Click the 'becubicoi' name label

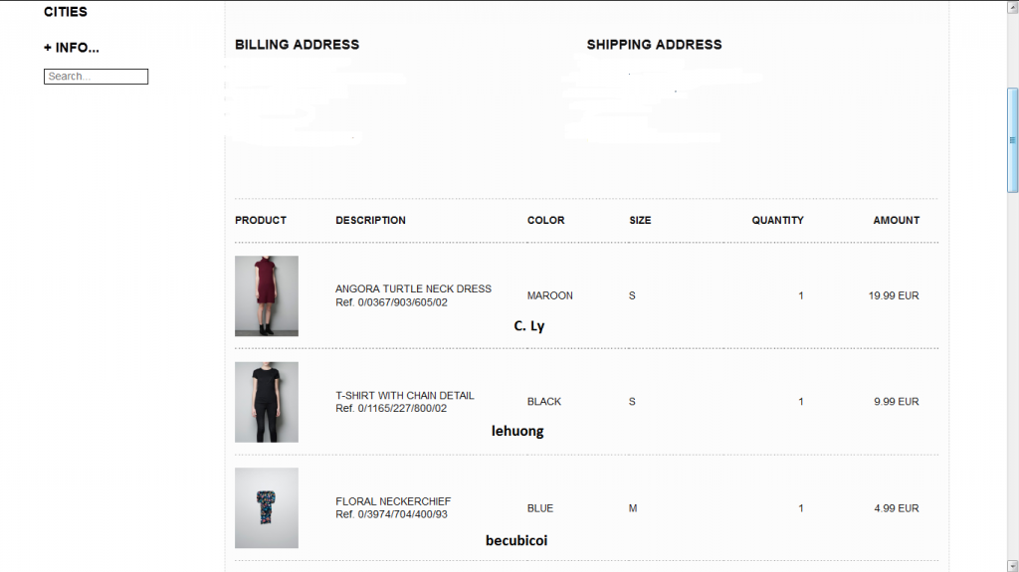tap(515, 541)
